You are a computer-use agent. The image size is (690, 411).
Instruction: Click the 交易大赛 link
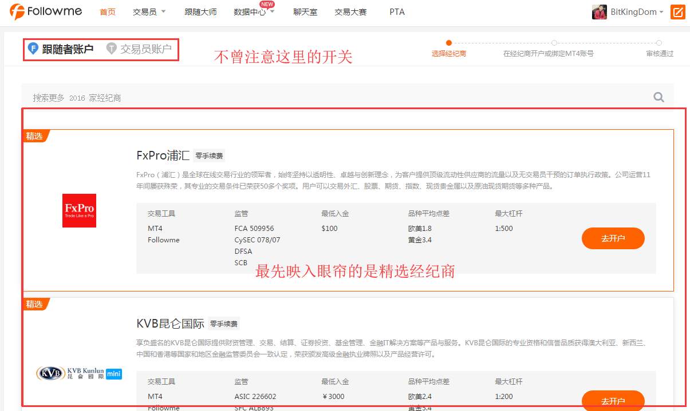(x=350, y=11)
